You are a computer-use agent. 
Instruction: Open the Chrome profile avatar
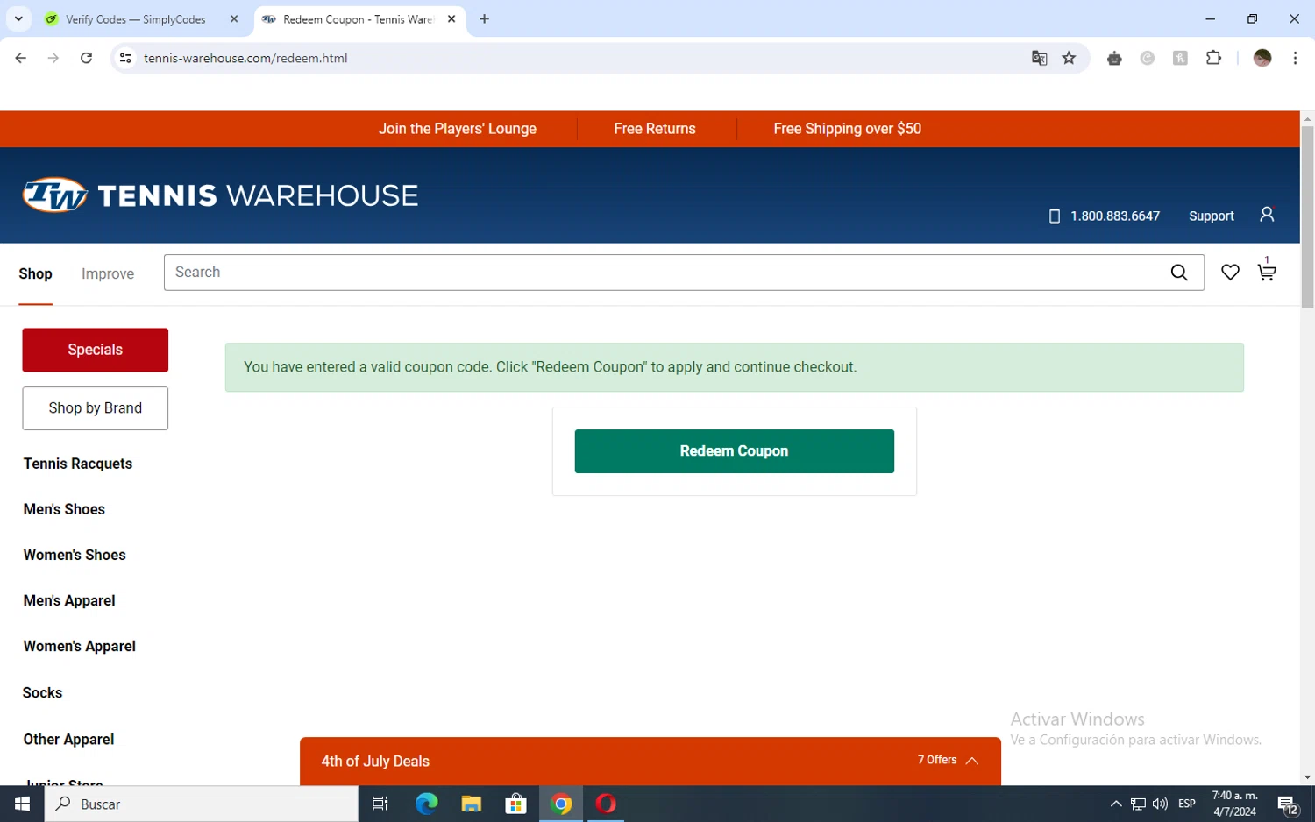click(x=1262, y=58)
